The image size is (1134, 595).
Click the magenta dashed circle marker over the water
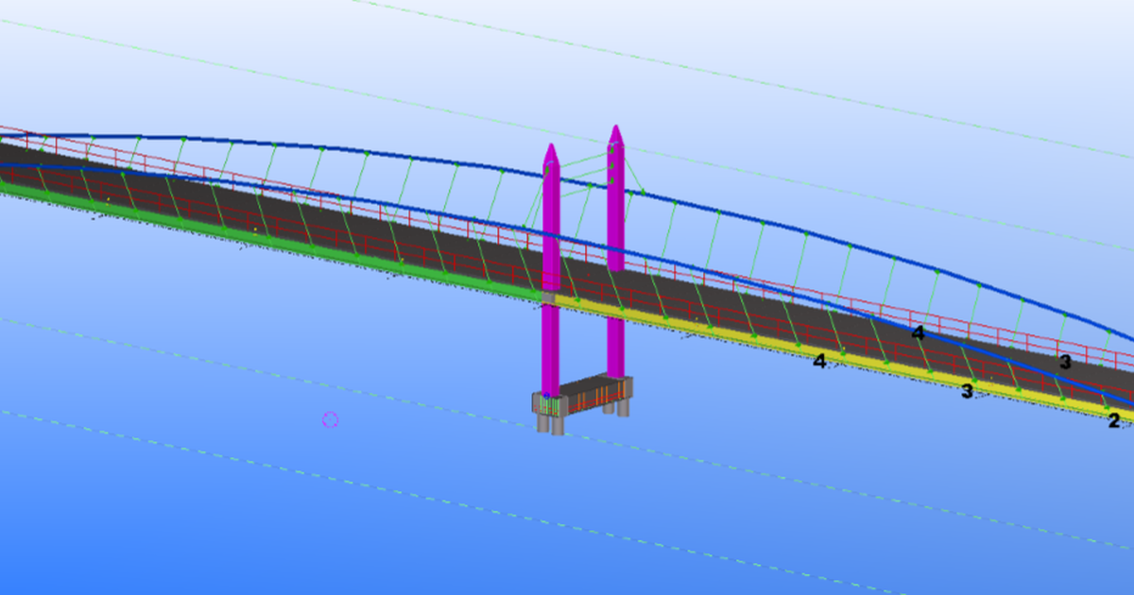click(x=330, y=417)
